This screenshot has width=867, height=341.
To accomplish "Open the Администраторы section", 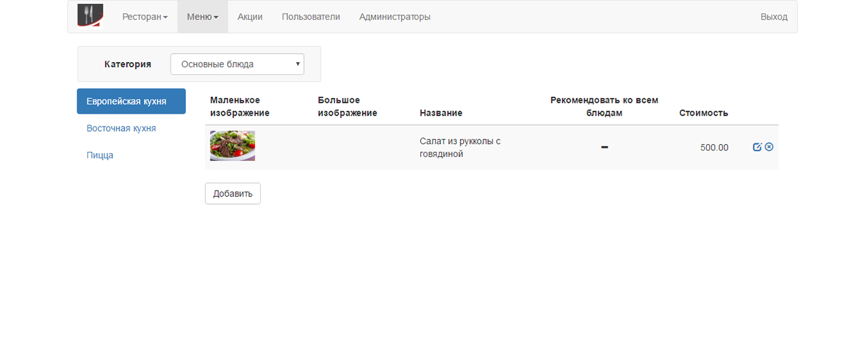I will pos(395,17).
